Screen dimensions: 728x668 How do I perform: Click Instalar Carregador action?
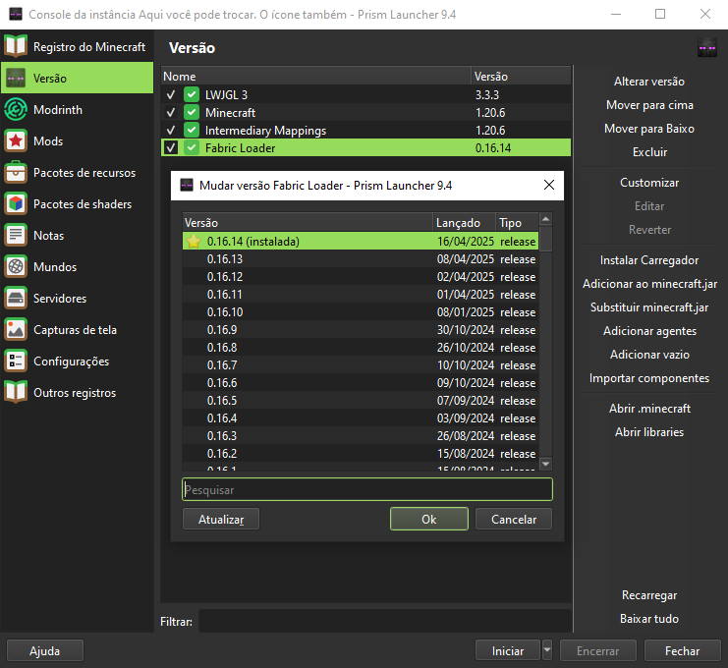[x=649, y=260]
